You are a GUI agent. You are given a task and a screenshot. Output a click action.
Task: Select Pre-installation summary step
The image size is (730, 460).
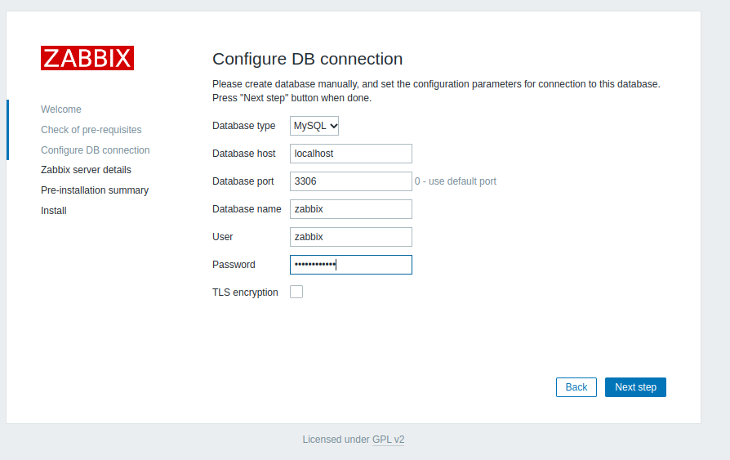pos(95,190)
